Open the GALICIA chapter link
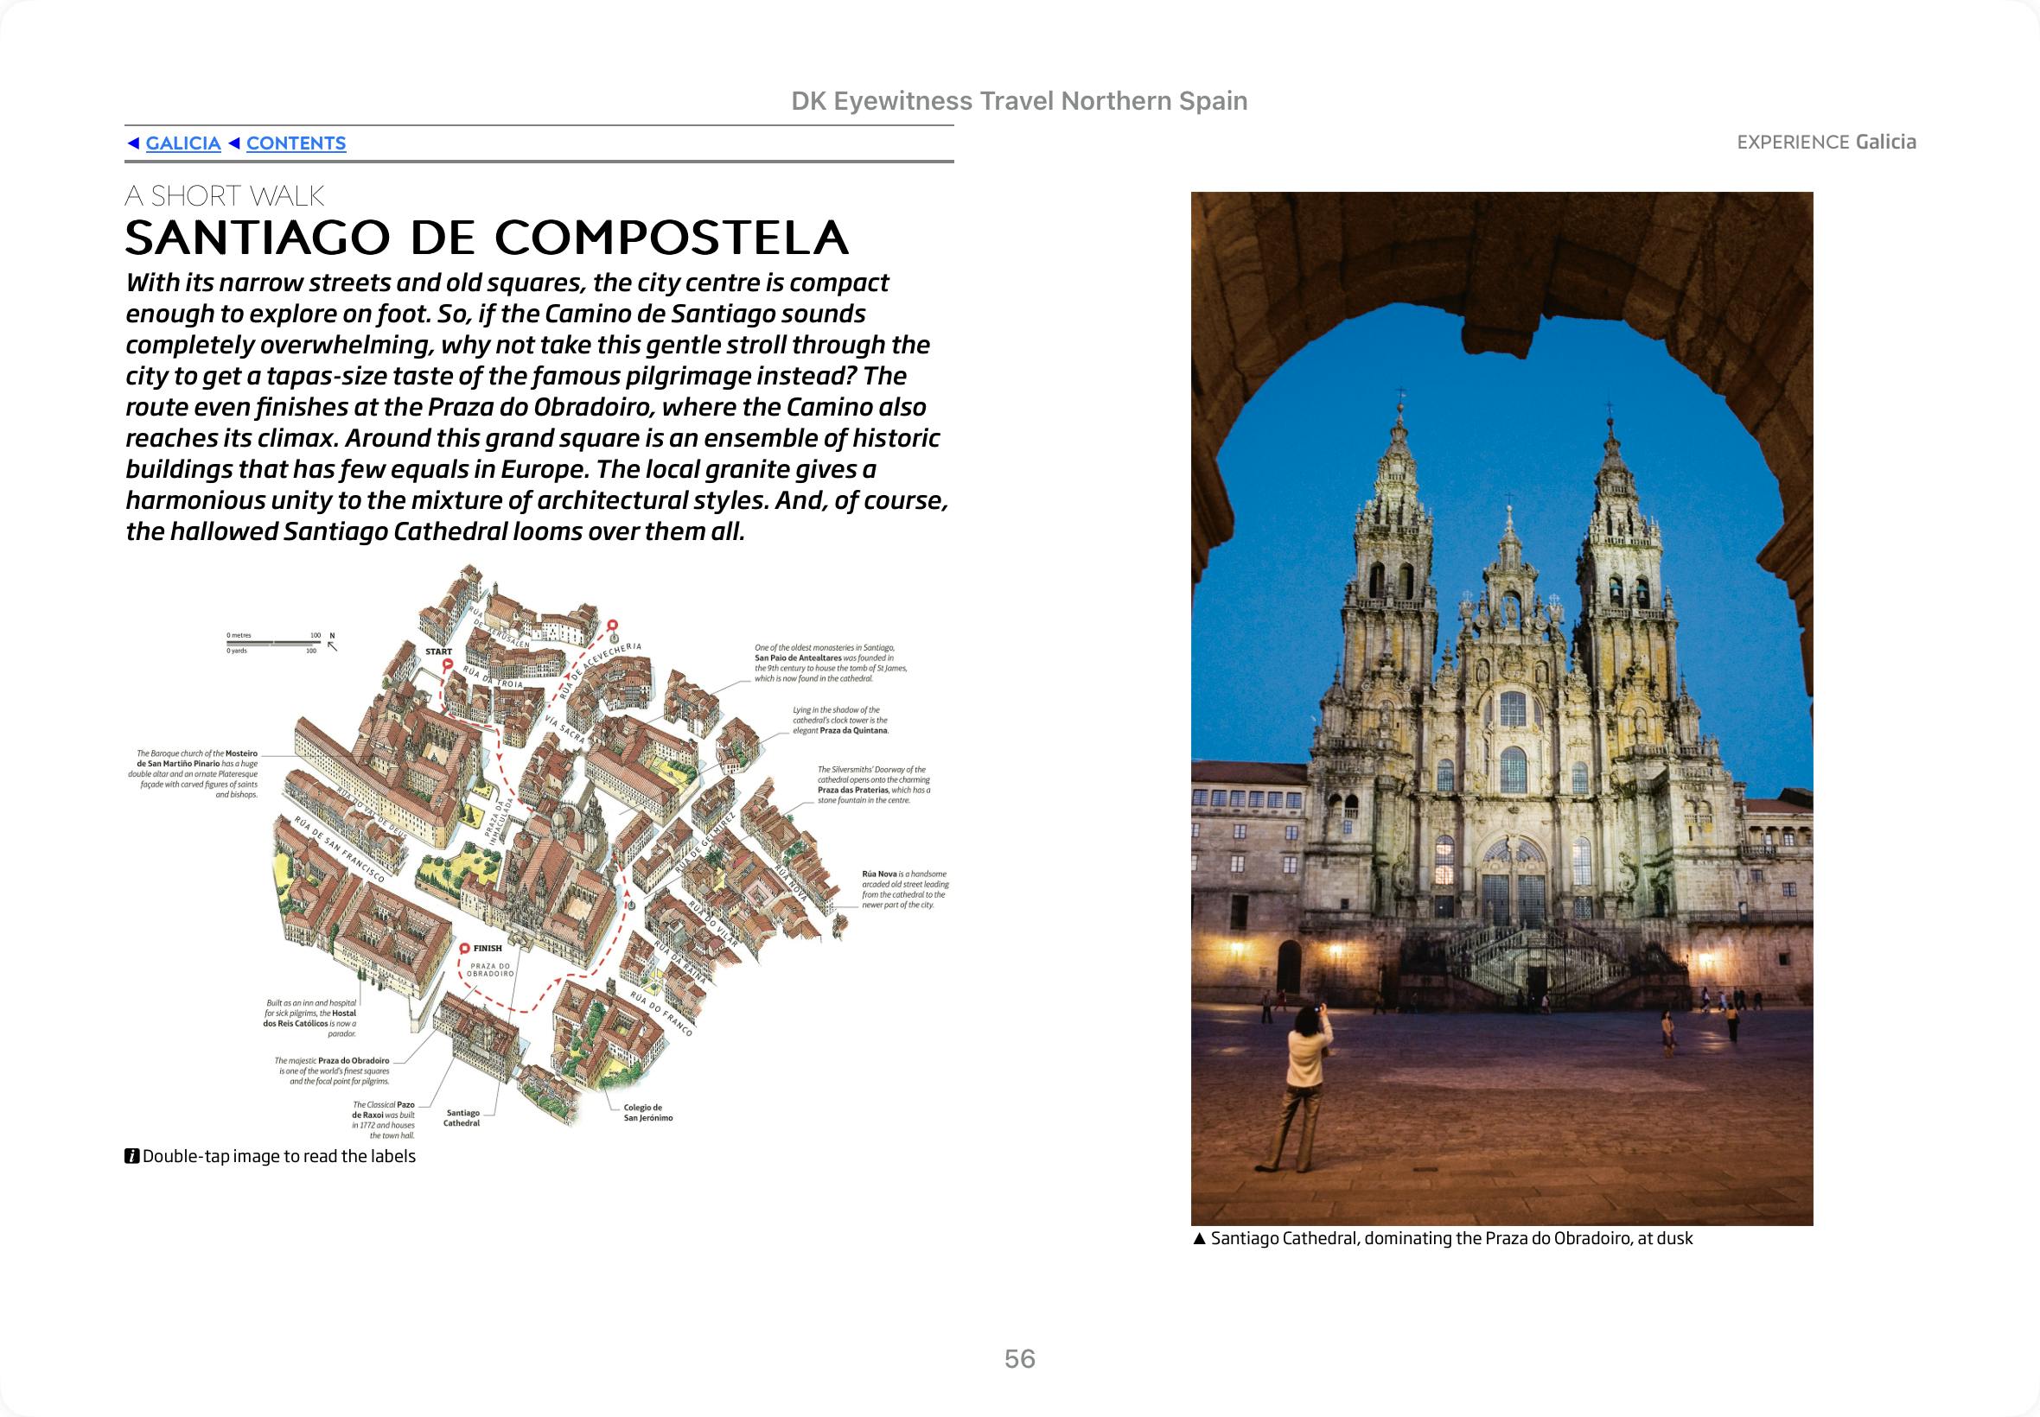 click(x=183, y=143)
